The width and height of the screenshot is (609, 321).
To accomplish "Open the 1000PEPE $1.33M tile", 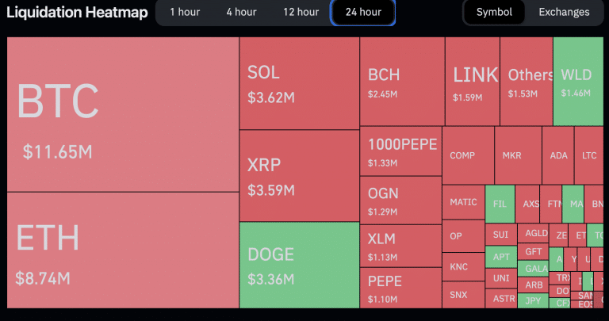I will (400, 151).
